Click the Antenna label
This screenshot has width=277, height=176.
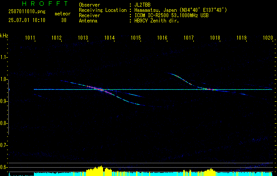click(x=88, y=21)
